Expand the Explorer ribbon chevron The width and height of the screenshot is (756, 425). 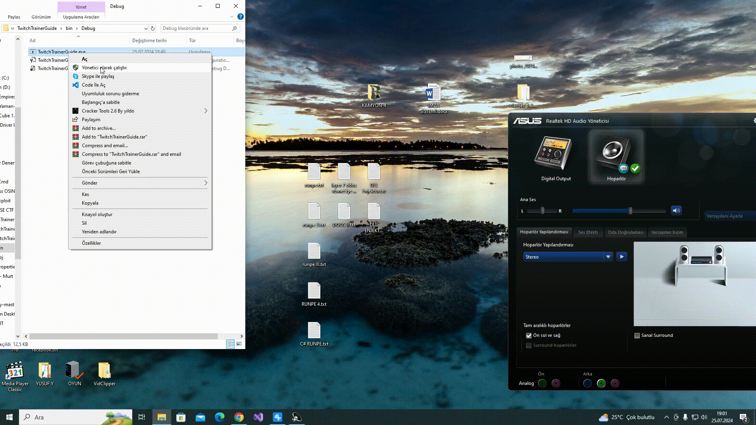pos(232,17)
